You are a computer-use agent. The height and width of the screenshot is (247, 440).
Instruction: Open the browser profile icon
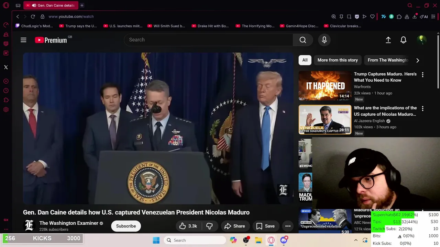(x=407, y=16)
